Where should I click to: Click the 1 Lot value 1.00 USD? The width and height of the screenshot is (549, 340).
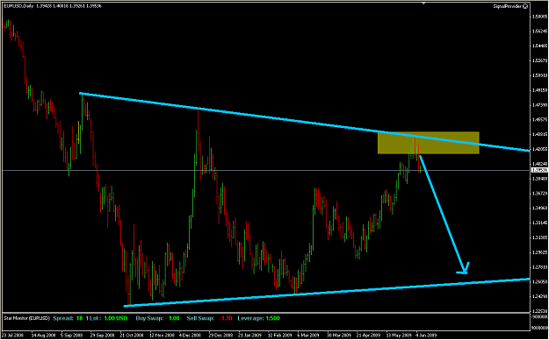(116, 318)
